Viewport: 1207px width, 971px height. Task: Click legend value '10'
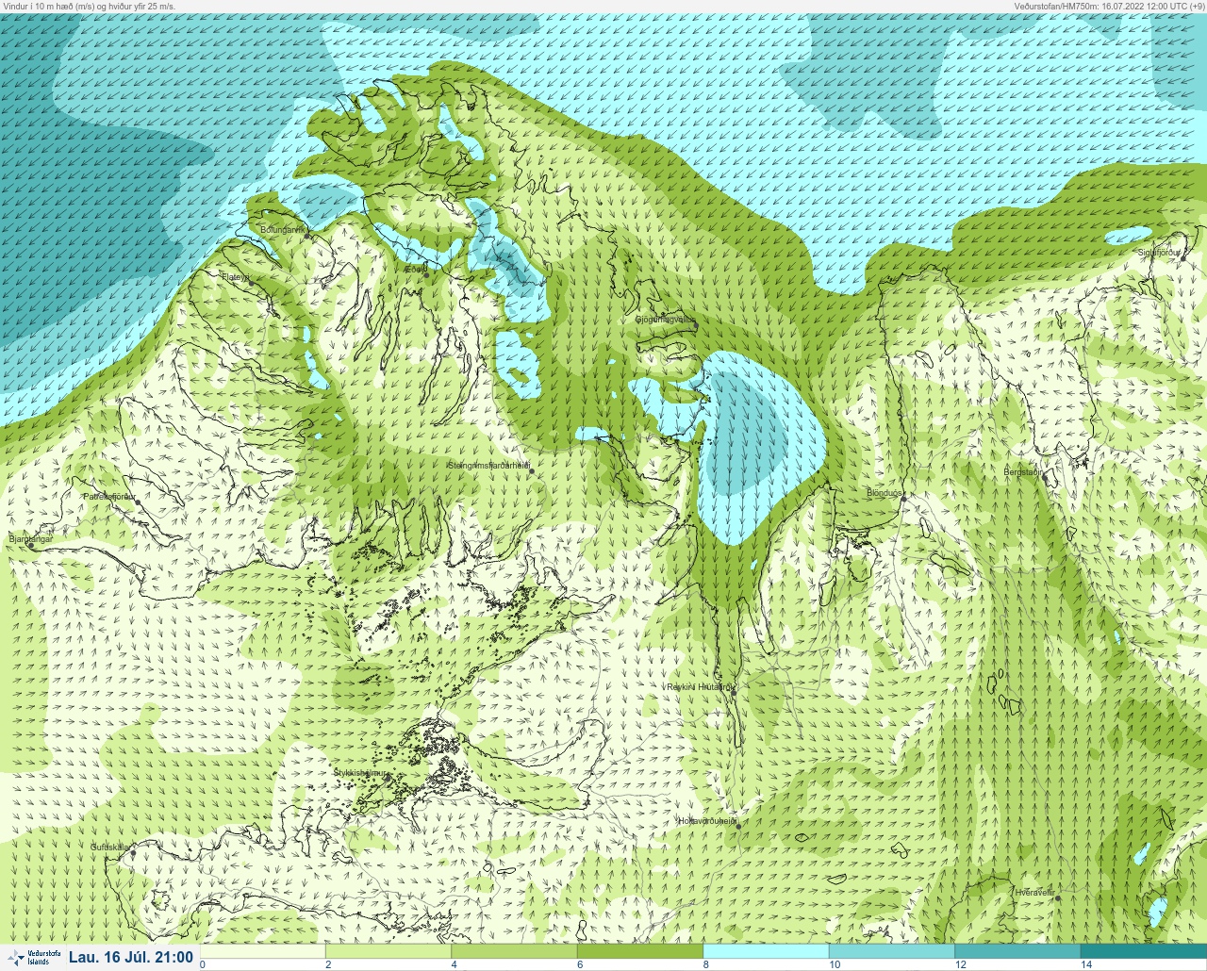[835, 964]
